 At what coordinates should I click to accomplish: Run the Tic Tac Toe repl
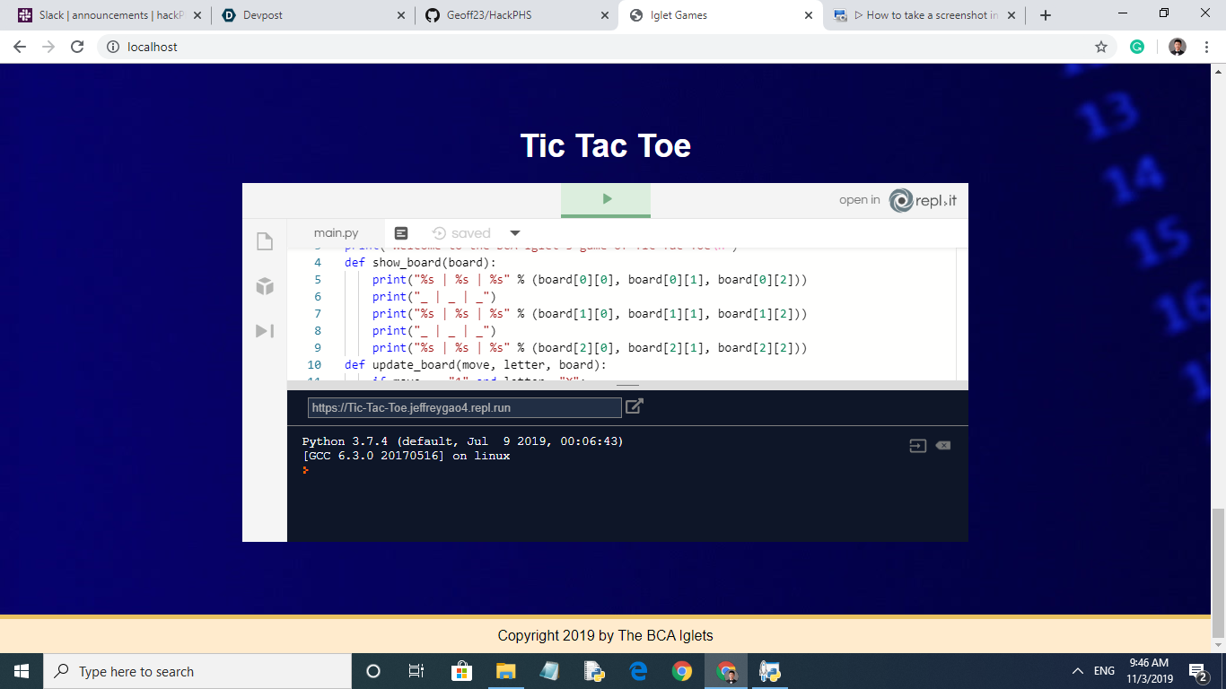606,199
